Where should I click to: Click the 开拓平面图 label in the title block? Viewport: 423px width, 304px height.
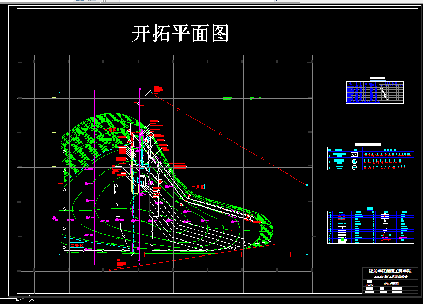click(392, 283)
